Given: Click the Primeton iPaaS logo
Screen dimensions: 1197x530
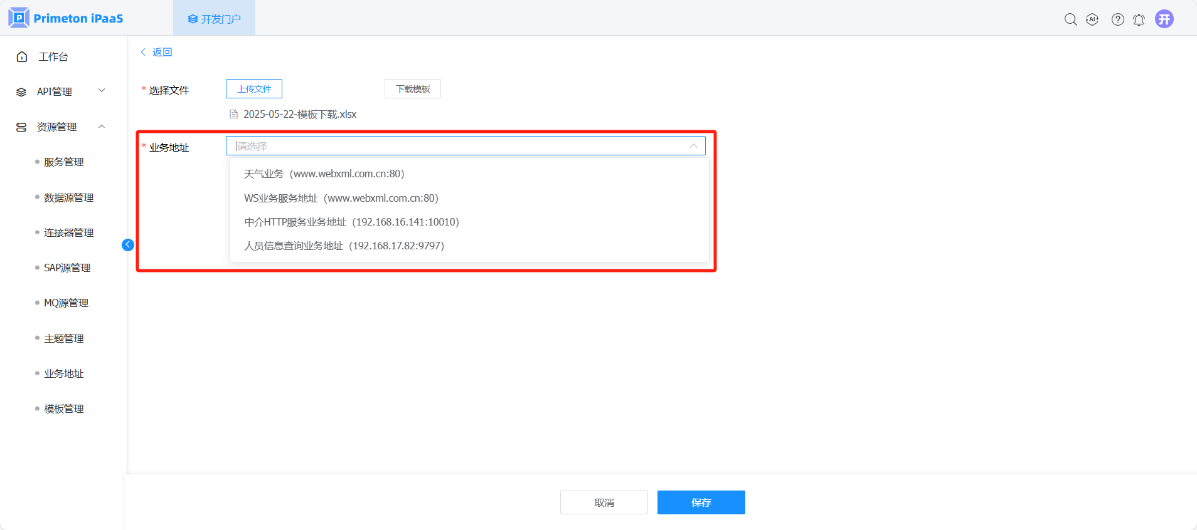Looking at the screenshot, I should 66,18.
